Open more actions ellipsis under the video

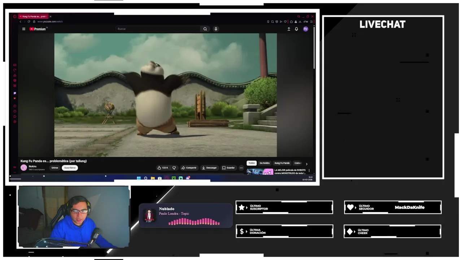click(241, 168)
